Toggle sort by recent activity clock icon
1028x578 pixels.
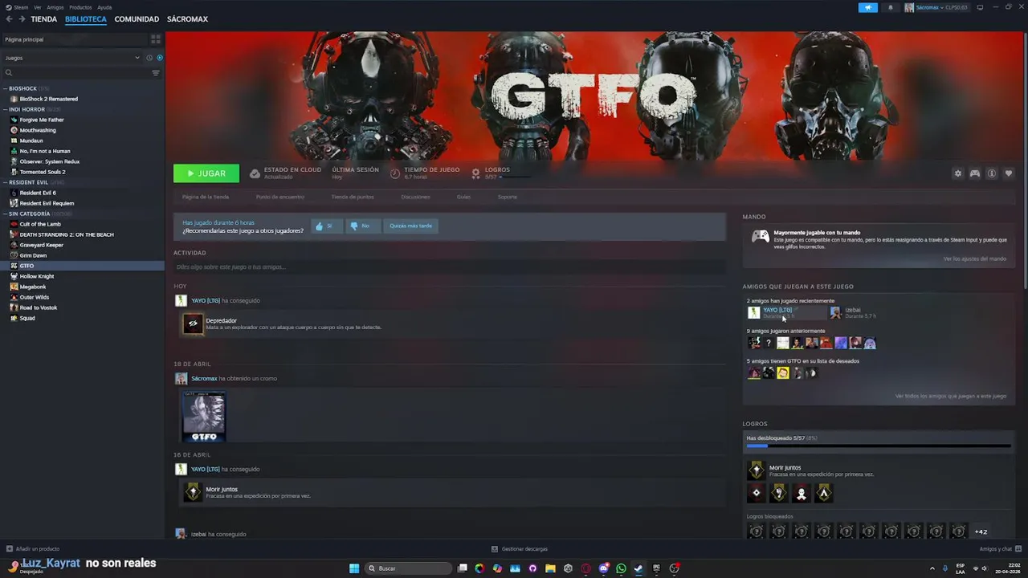click(149, 58)
